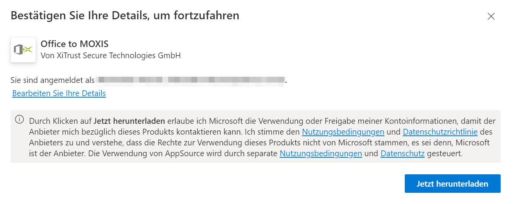This screenshot has height=204, width=513.
Task: Open the Bearbeiten Sie Ihre Details link
Action: click(59, 93)
